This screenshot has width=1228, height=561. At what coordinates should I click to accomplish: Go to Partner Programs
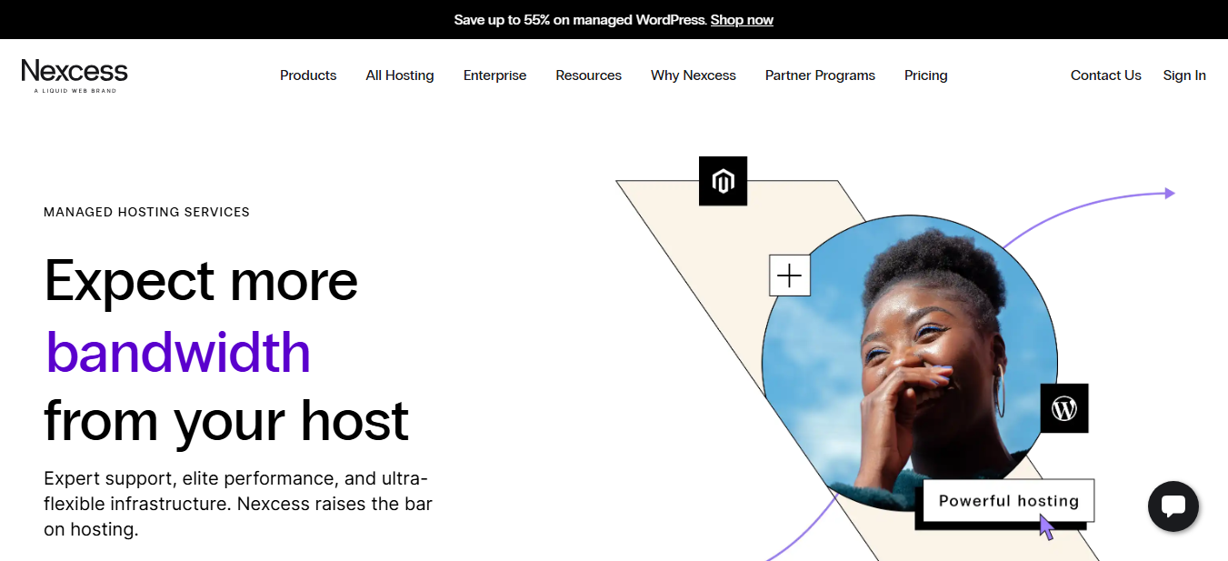point(820,75)
